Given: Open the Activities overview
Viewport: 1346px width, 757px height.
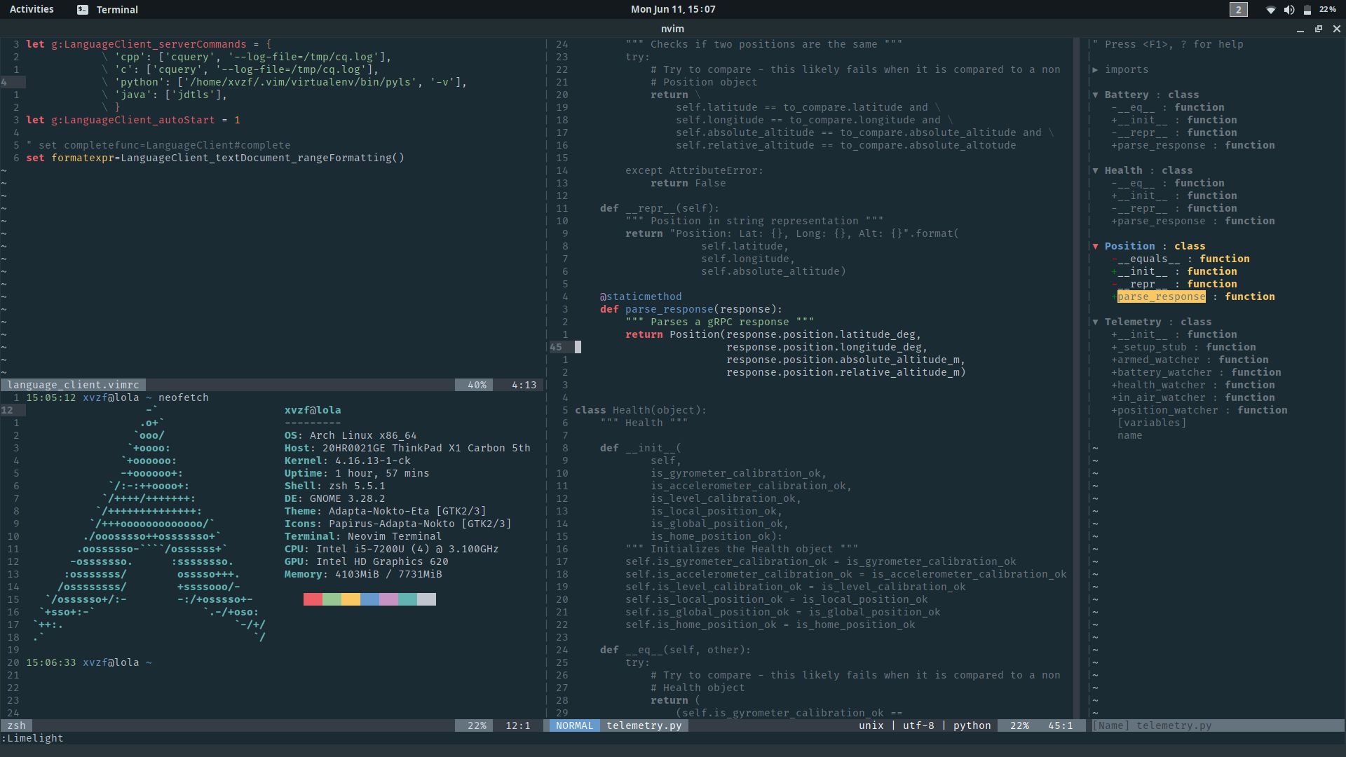Looking at the screenshot, I should [x=32, y=10].
